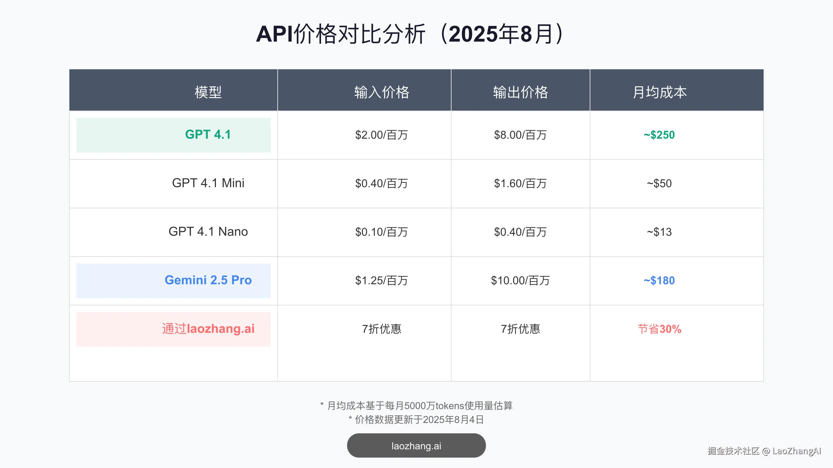Click the 模型 column header

click(208, 93)
